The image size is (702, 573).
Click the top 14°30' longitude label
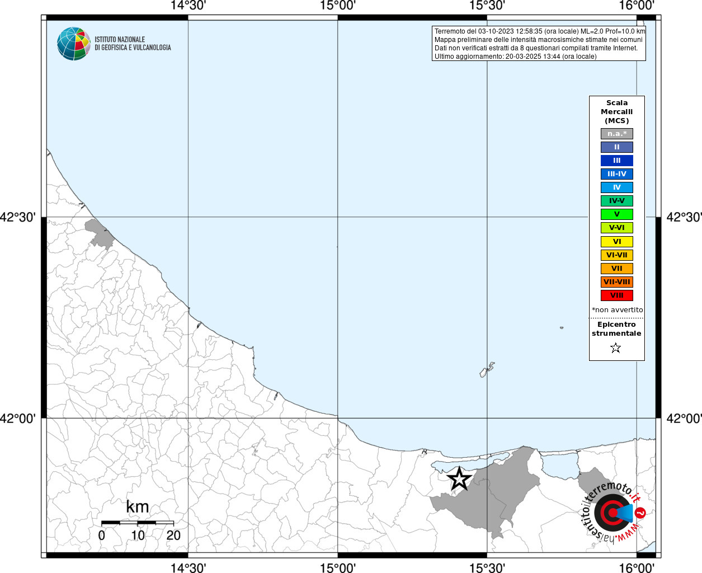[x=189, y=6]
